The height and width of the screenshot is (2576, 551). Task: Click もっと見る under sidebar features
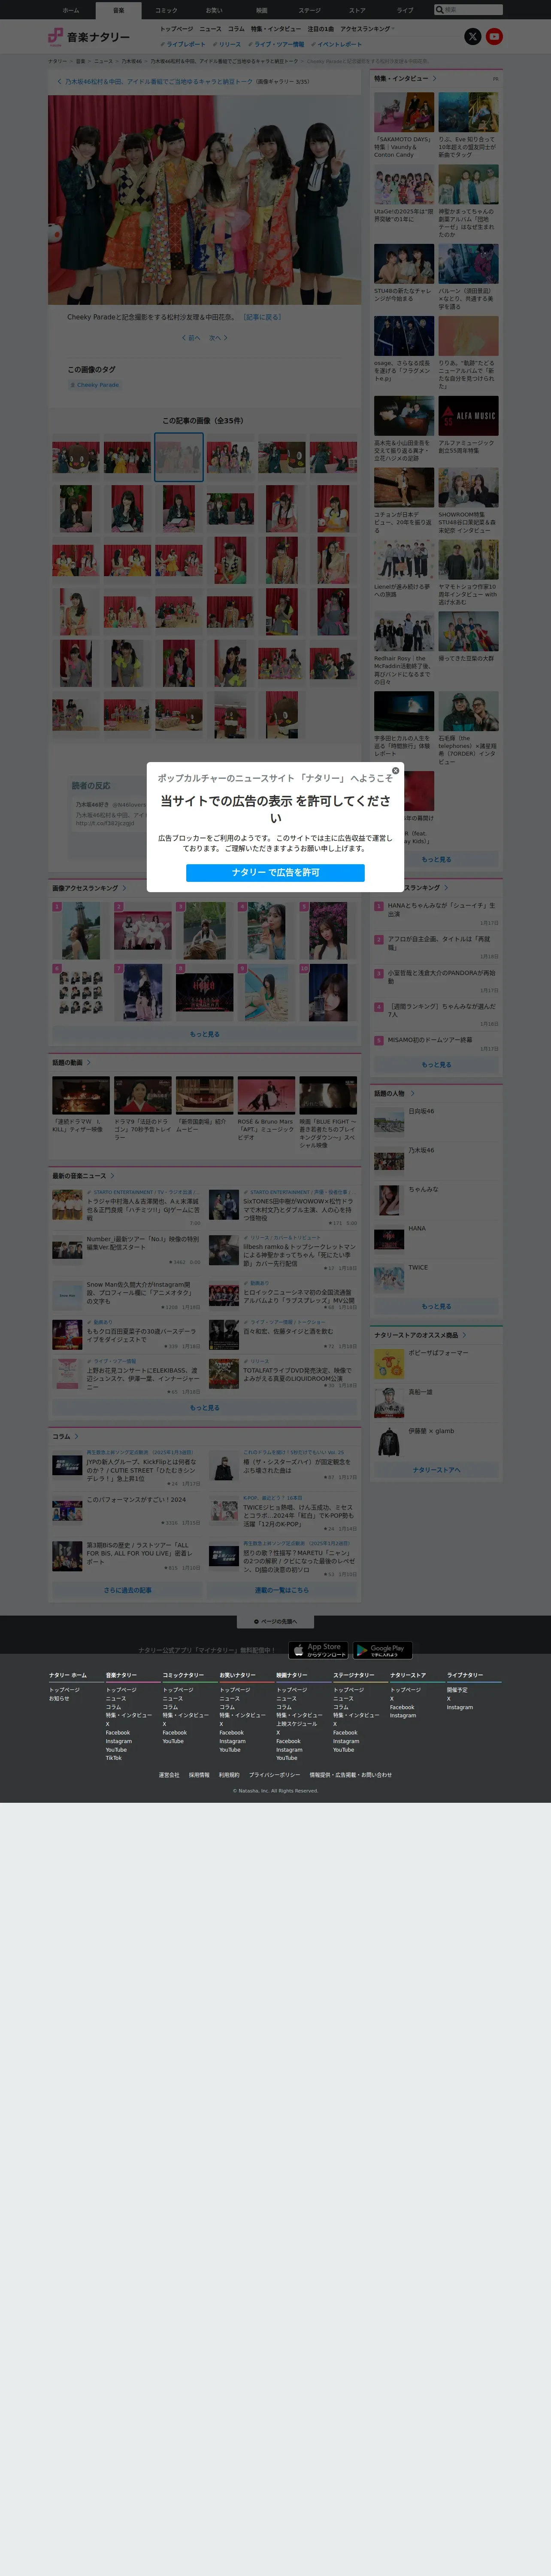pyautogui.click(x=436, y=860)
